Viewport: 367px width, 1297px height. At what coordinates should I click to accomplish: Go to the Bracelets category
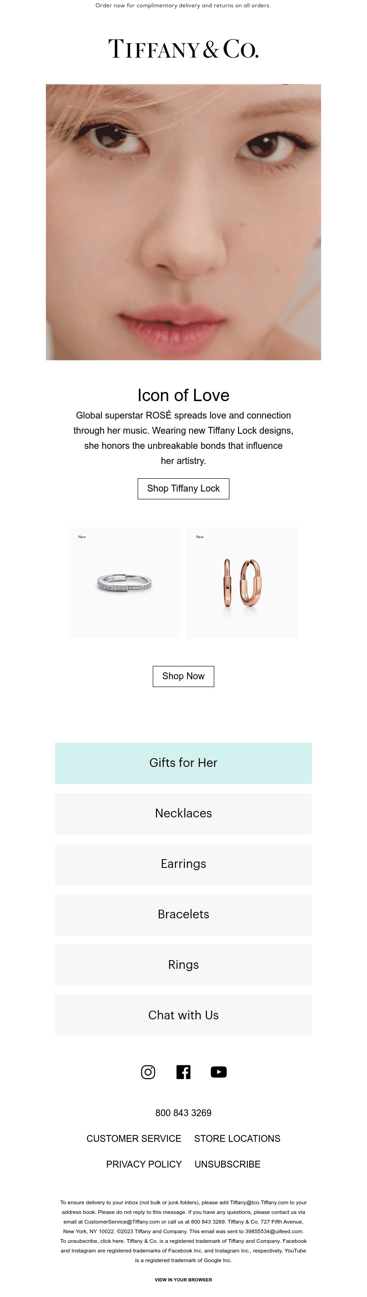point(183,914)
